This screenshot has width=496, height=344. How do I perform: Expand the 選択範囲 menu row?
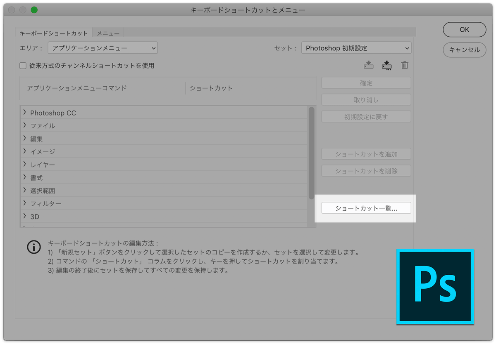(x=25, y=191)
